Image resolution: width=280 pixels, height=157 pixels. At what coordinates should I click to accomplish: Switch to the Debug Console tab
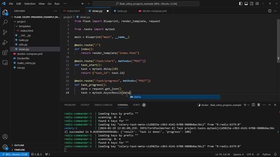[103, 105]
